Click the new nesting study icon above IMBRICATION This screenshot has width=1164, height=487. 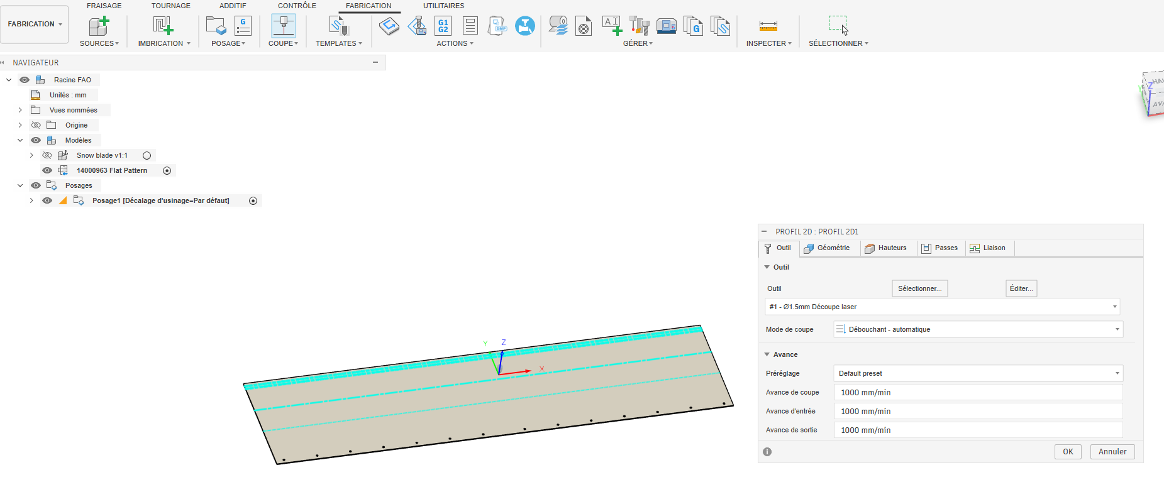(x=163, y=26)
